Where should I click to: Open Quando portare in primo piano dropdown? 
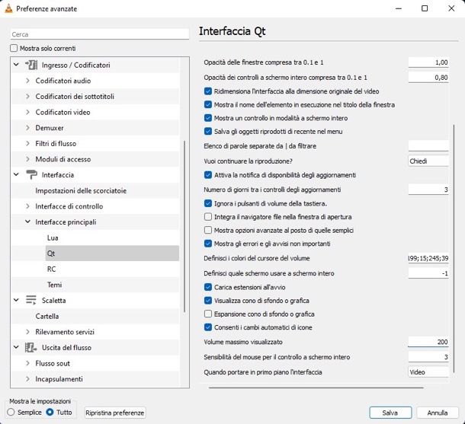pyautogui.click(x=428, y=372)
